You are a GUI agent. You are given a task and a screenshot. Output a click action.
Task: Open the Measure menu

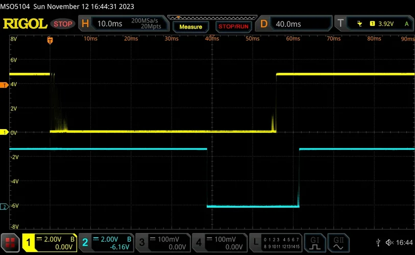(x=190, y=26)
